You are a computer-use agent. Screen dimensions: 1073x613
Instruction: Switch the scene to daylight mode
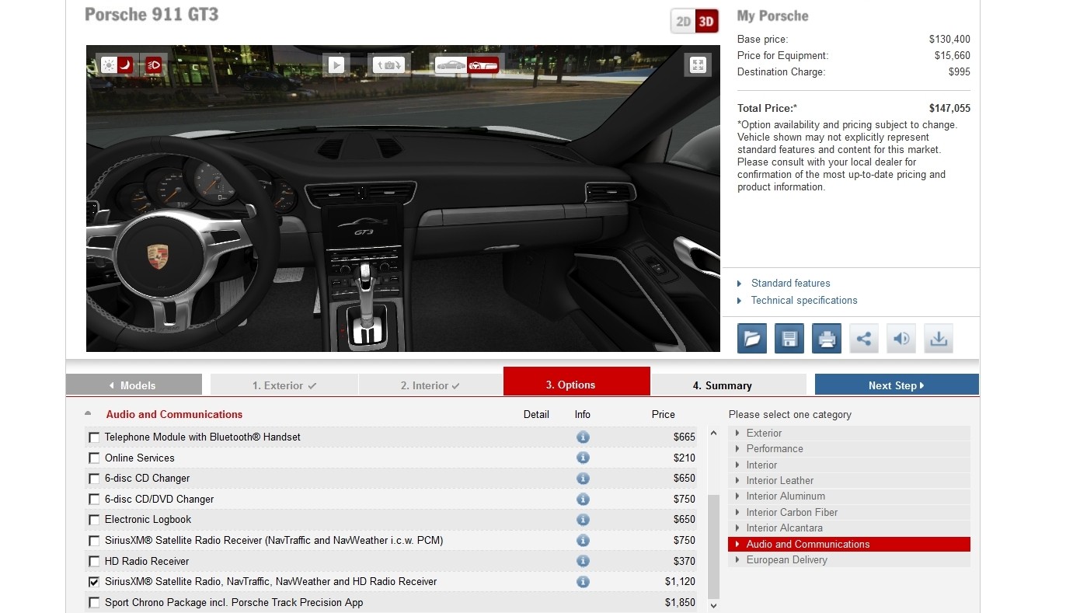click(x=109, y=65)
